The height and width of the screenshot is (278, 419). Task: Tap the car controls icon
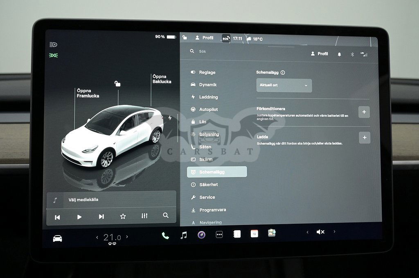pyautogui.click(x=57, y=239)
